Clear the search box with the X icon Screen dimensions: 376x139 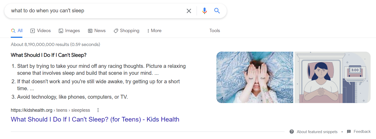[x=189, y=11]
